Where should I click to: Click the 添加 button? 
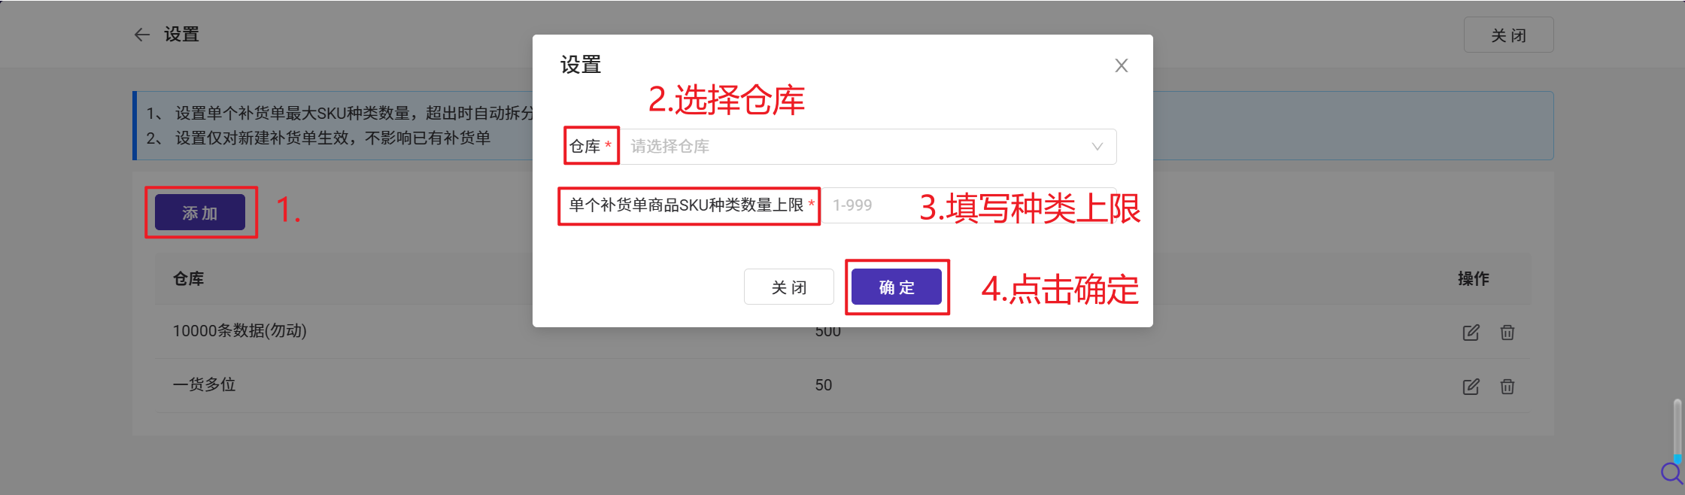200,212
